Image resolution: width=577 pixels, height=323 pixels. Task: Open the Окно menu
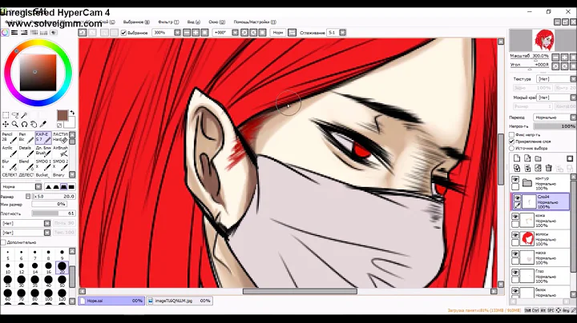click(x=216, y=22)
